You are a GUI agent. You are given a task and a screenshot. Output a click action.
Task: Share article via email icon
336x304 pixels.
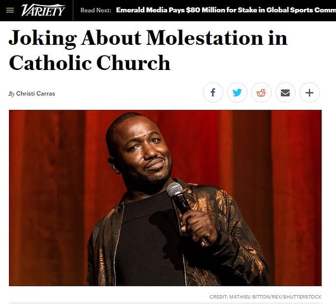pos(285,92)
